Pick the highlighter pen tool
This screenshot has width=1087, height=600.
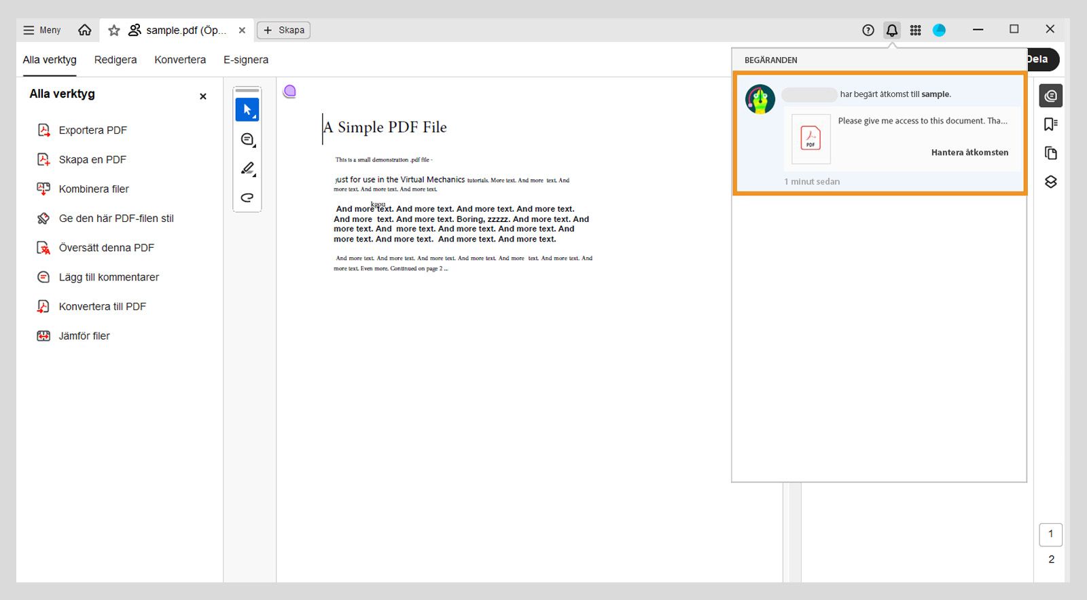247,168
